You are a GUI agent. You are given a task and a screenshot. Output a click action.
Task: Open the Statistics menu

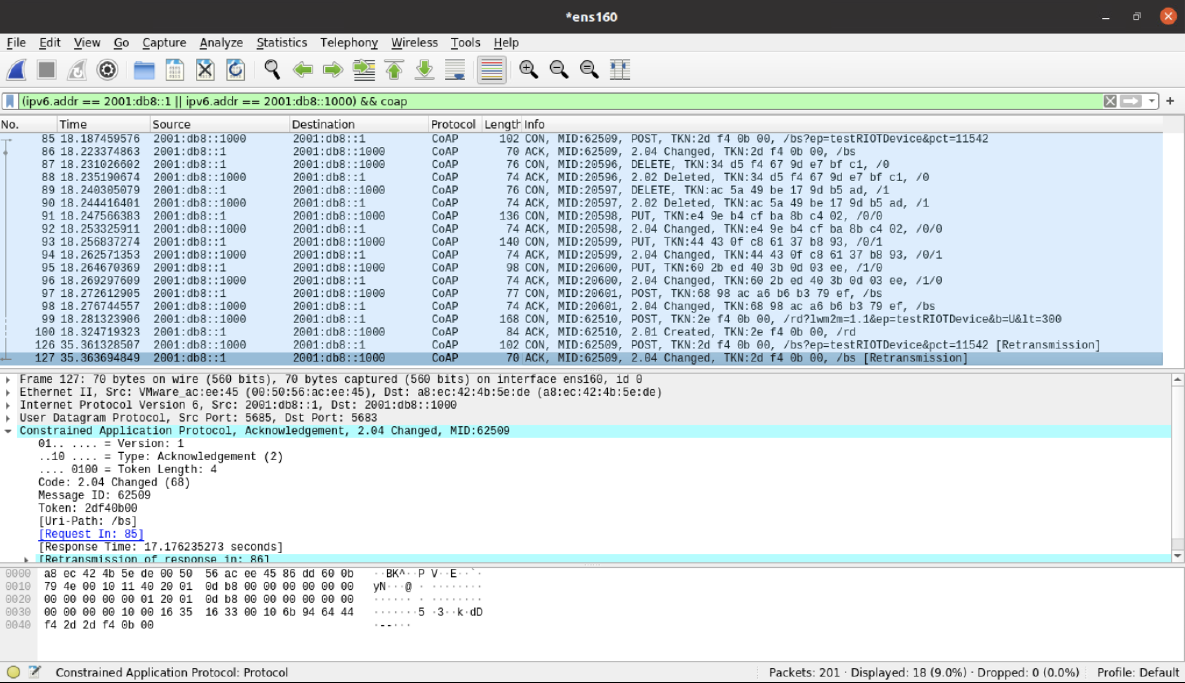pyautogui.click(x=282, y=42)
